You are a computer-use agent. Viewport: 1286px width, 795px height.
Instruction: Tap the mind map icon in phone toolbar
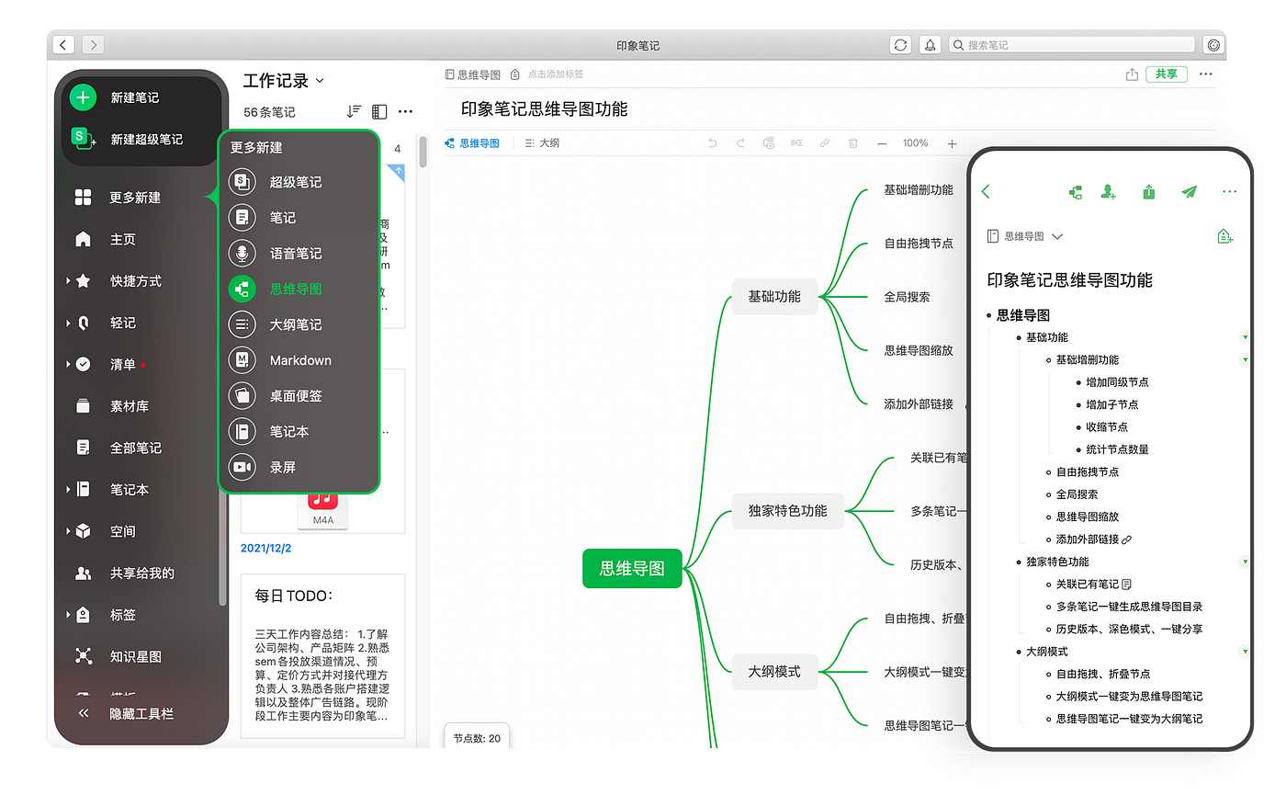click(x=1076, y=192)
